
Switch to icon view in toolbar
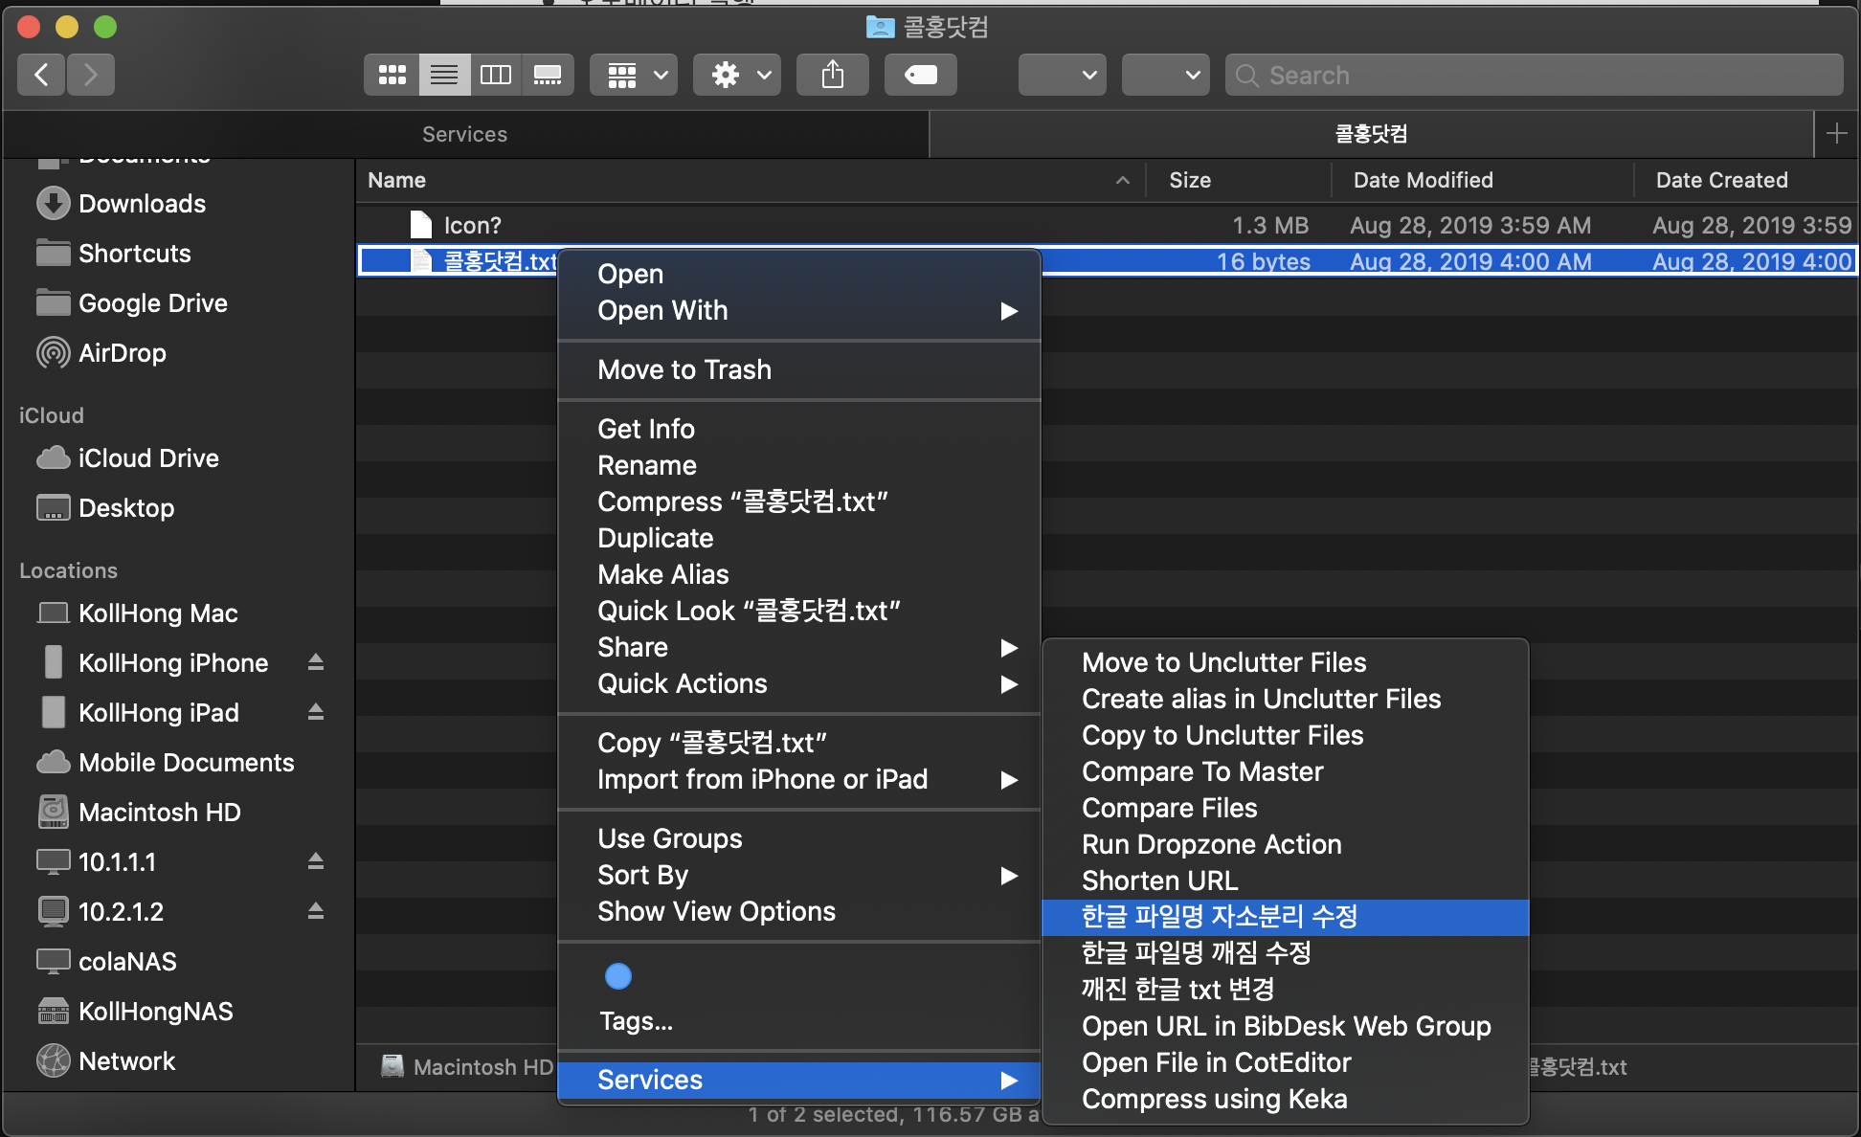point(392,75)
